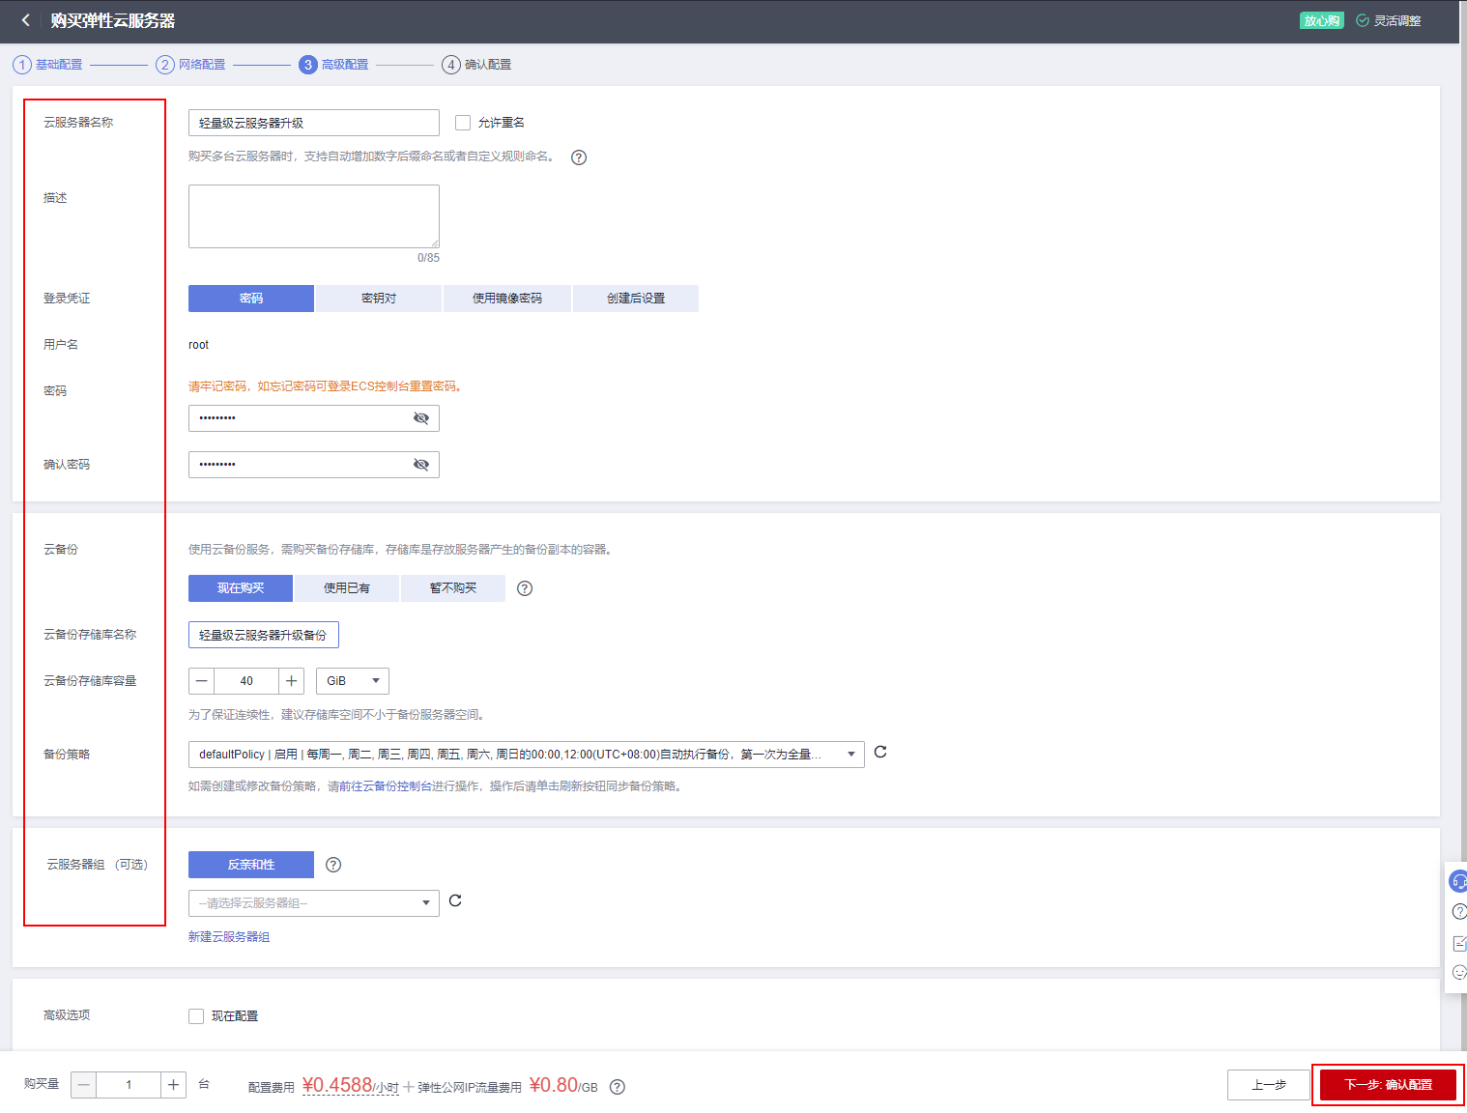Select 密码 login credential option

tap(251, 299)
